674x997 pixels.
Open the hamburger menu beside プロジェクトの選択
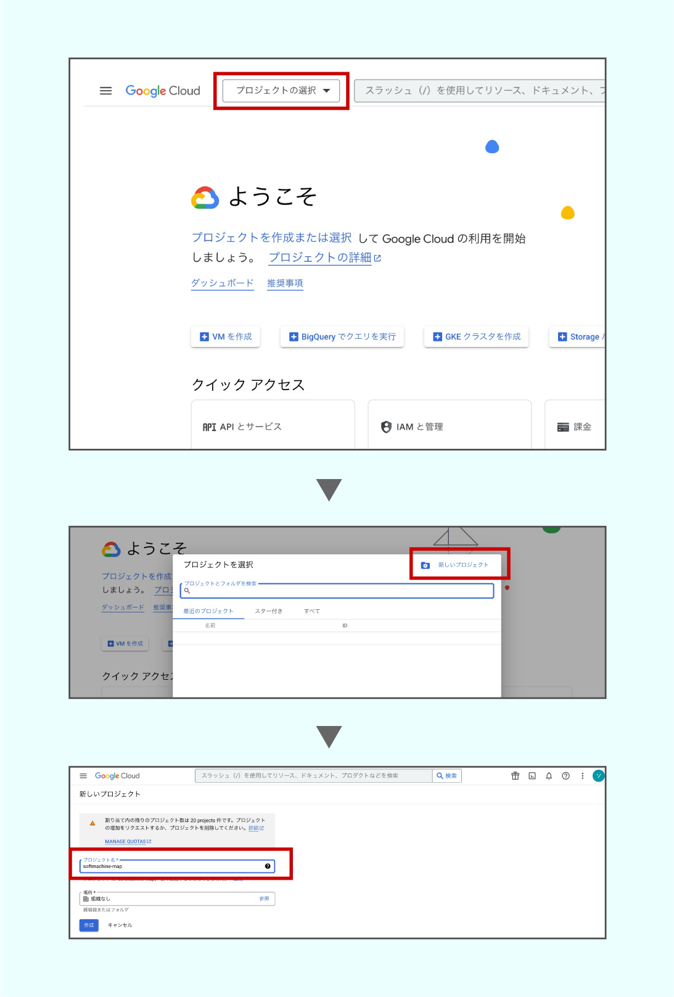click(x=105, y=91)
